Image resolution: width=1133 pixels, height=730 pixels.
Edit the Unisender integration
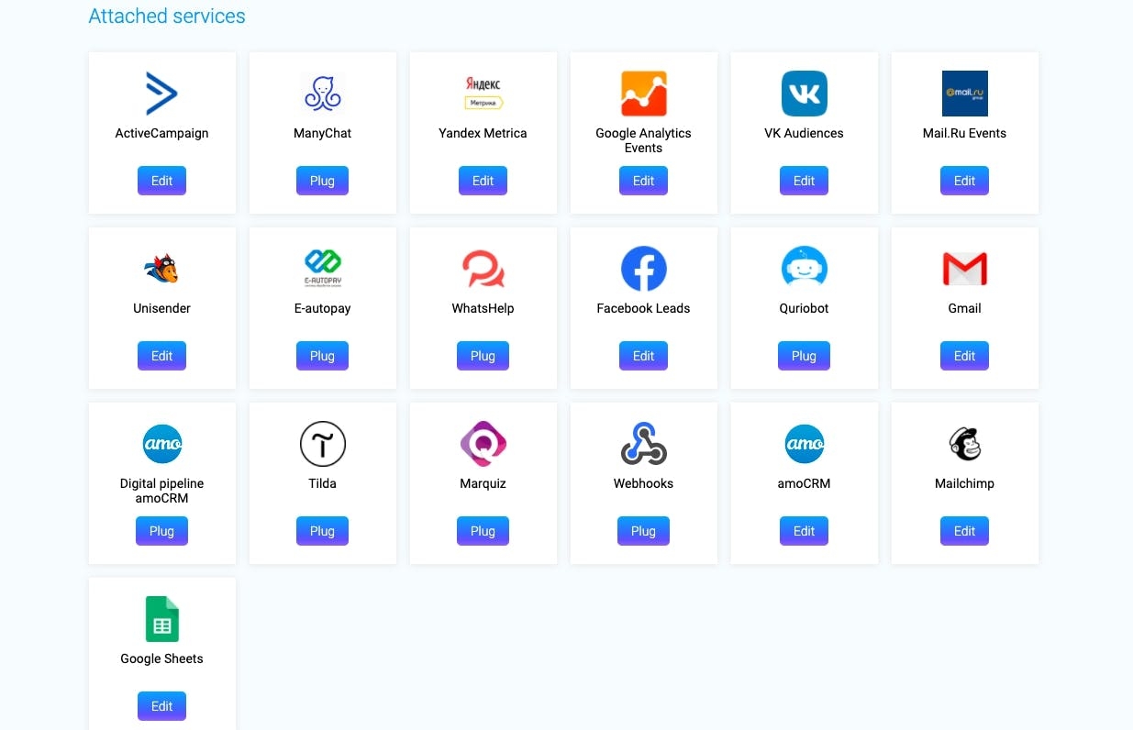tap(161, 356)
